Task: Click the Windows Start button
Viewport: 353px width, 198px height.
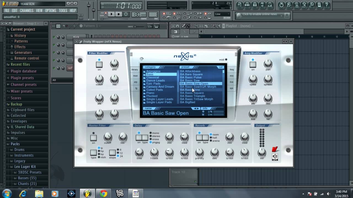Action: 7,194
